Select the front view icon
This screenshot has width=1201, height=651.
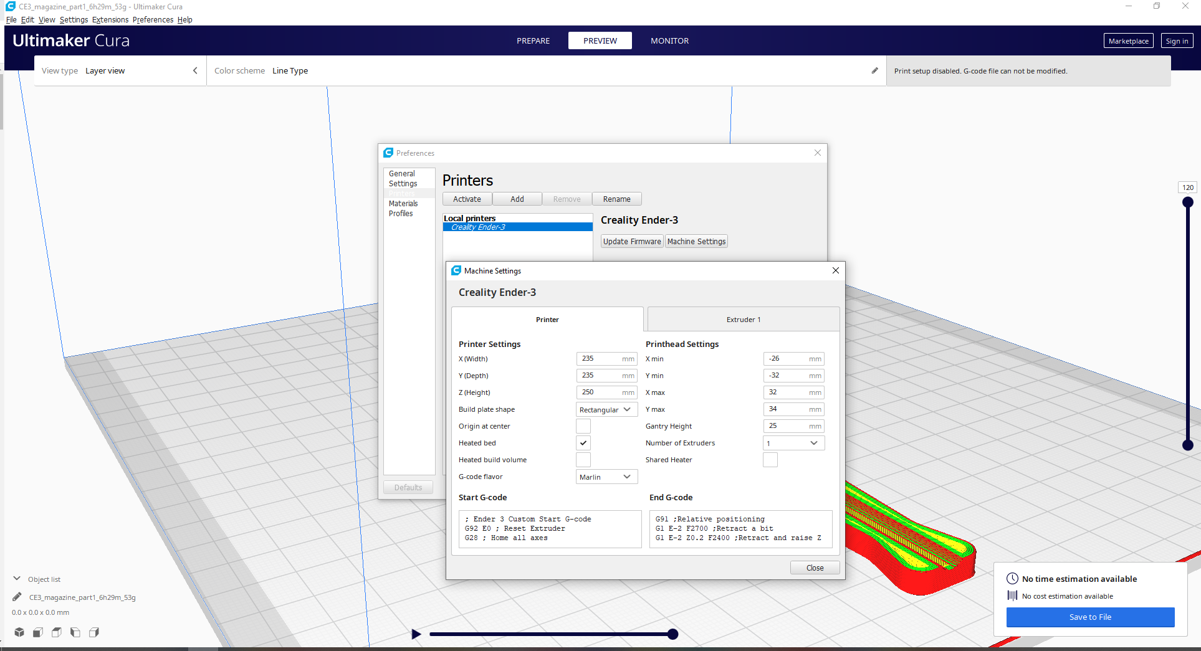pos(38,632)
